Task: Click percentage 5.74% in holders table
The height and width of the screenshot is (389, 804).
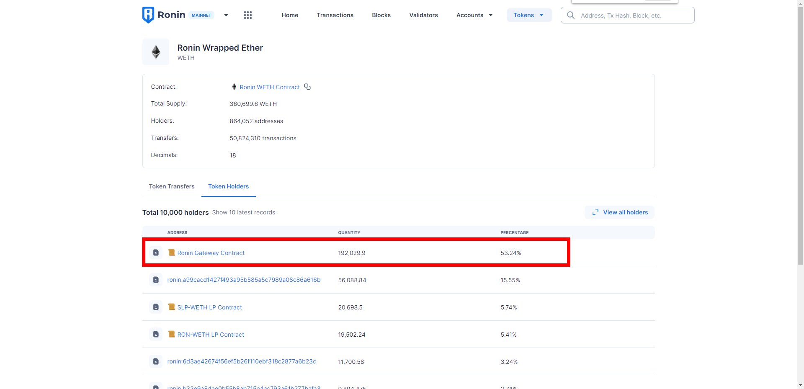Action: 509,307
